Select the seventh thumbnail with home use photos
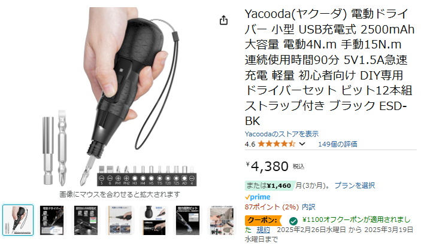This screenshot has width=421, height=244. [222, 220]
